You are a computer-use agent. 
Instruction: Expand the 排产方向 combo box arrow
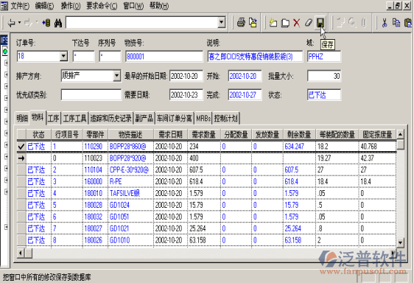coord(116,76)
